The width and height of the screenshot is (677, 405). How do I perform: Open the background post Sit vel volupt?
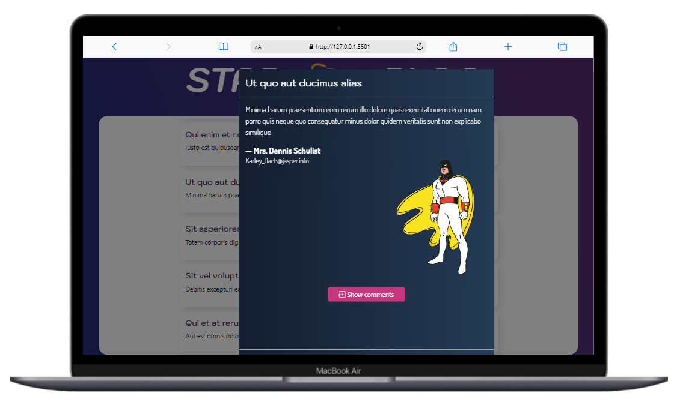pos(212,276)
